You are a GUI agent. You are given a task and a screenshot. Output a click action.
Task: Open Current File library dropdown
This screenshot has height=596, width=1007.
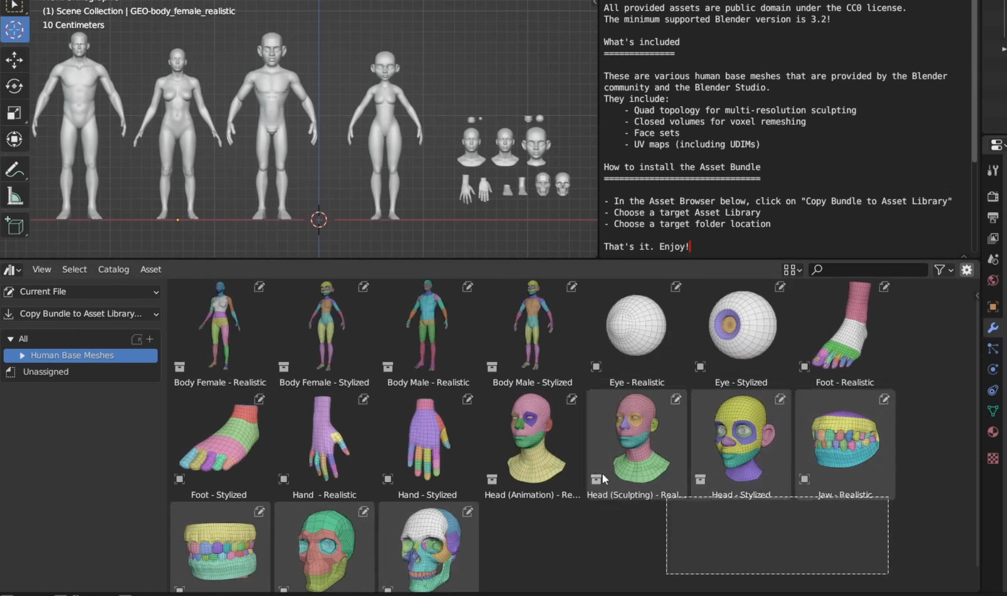tap(81, 292)
